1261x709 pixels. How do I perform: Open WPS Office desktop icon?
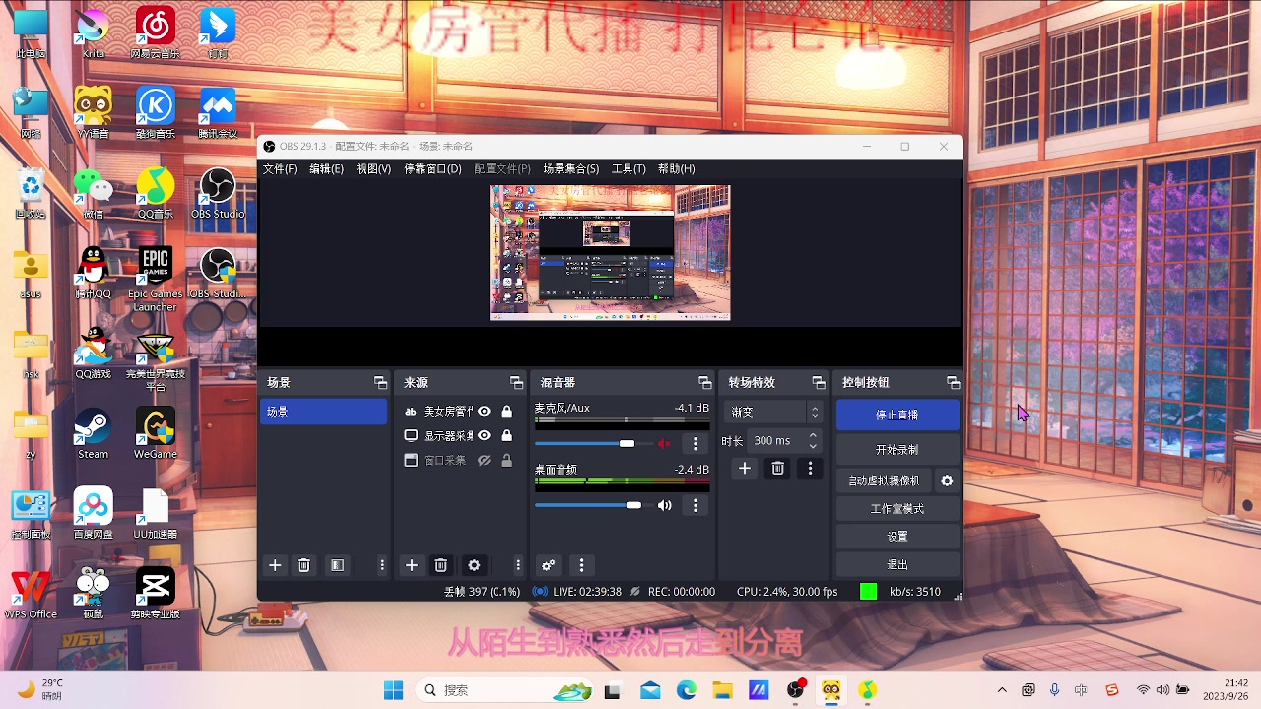click(31, 594)
